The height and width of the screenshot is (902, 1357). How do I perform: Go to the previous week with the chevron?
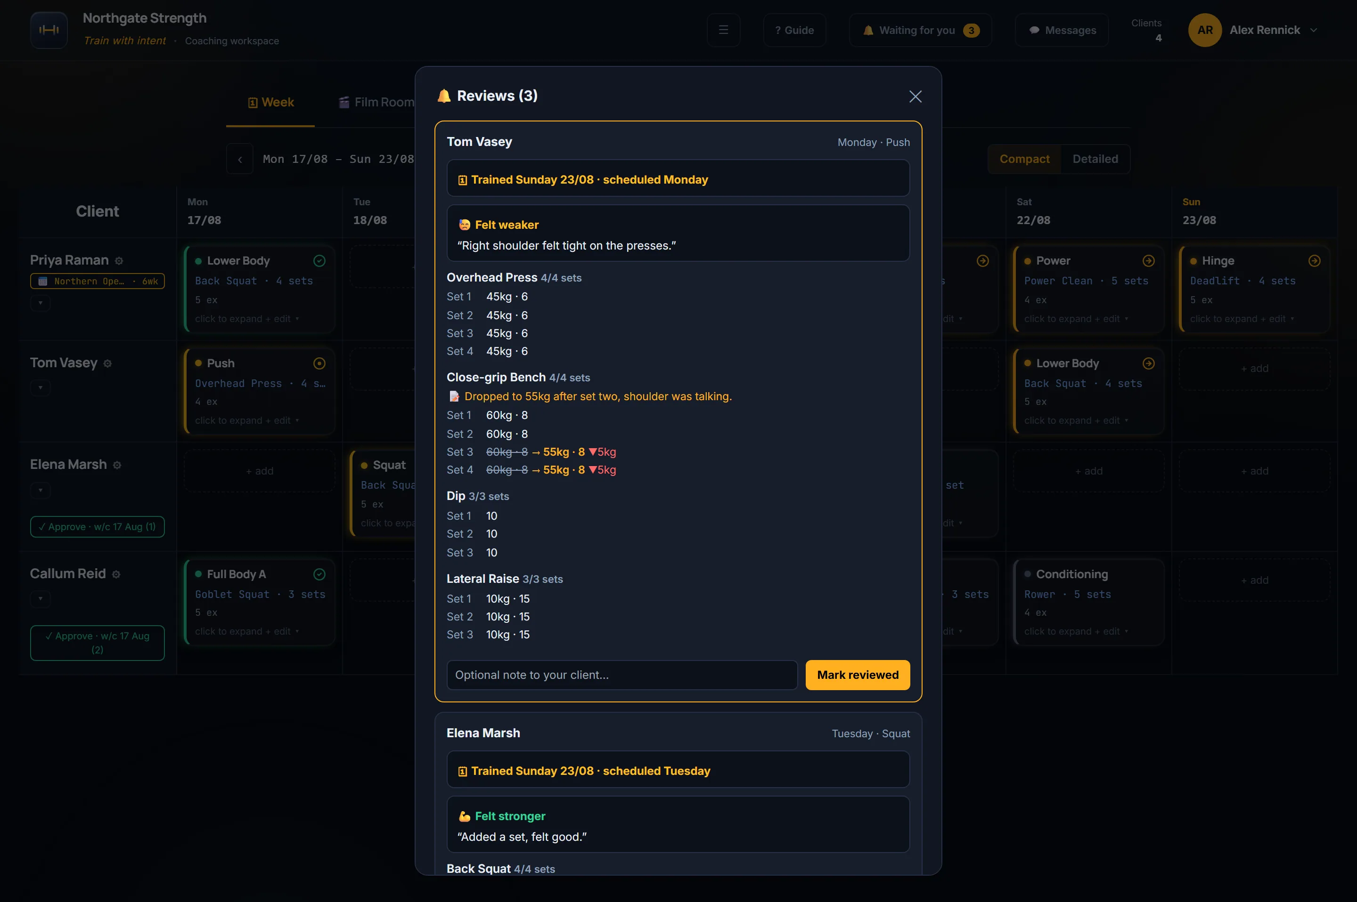[240, 159]
